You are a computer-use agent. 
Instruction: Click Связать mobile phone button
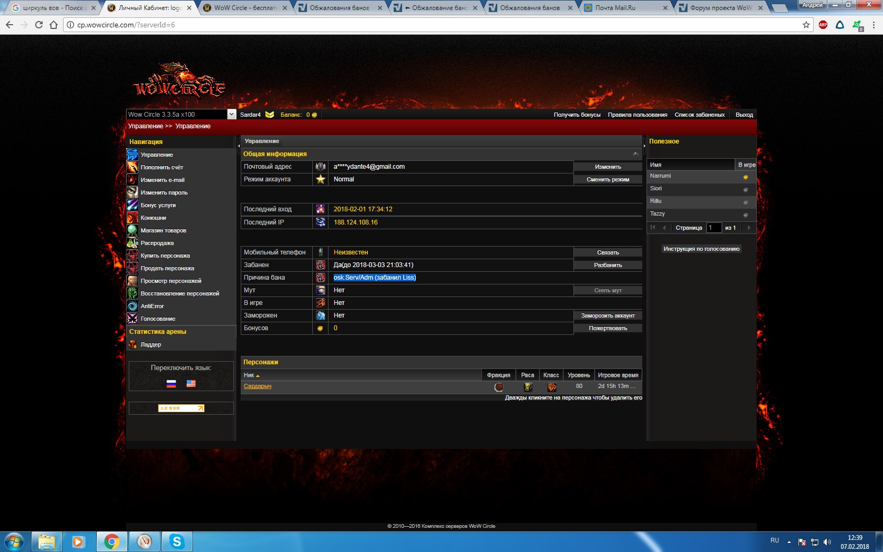(x=608, y=252)
